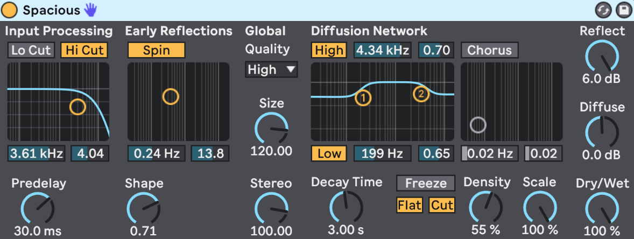The width and height of the screenshot is (634, 239).
Task: Enable the Lo Cut input filter
Action: pyautogui.click(x=31, y=50)
